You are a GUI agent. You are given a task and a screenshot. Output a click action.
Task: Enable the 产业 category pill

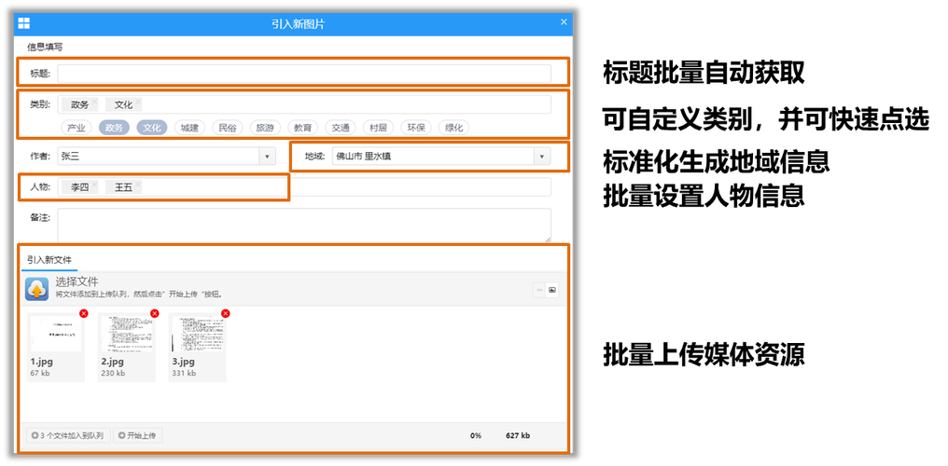click(x=77, y=128)
